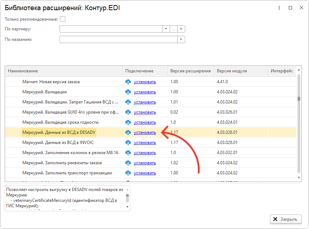The height and width of the screenshot is (229, 309).
Task: Install Меркурий. Данные из ВСД в DESADV
Action: pos(145,132)
